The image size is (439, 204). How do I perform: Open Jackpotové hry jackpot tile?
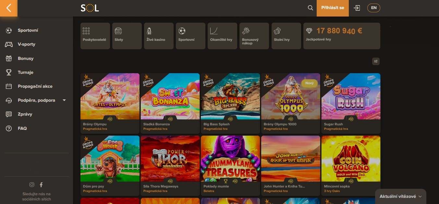pyautogui.click(x=342, y=36)
